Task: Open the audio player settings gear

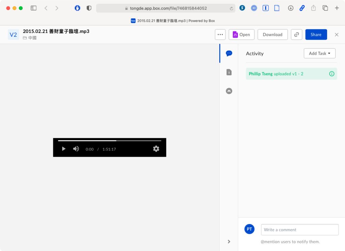Action: [x=156, y=149]
